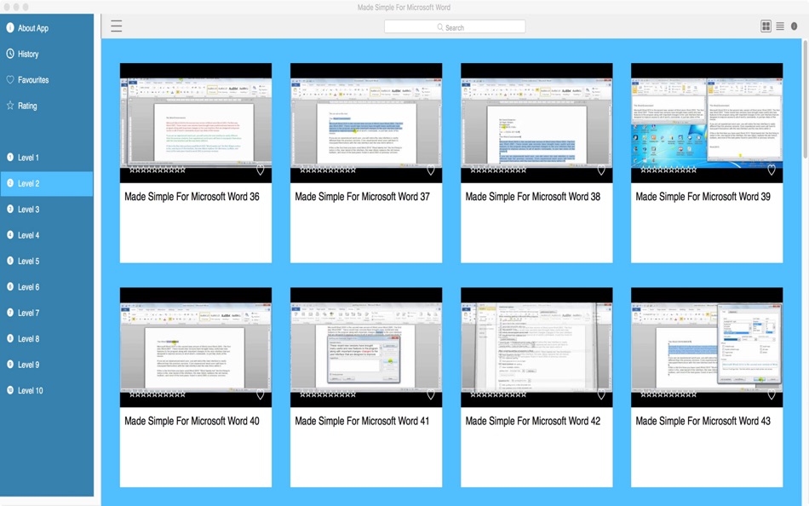Rate Word 39 video using star row
Viewport: 809px width, 506px height.
pos(668,170)
